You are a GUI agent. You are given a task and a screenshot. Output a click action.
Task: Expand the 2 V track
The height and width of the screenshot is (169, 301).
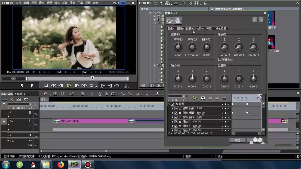[8, 116]
